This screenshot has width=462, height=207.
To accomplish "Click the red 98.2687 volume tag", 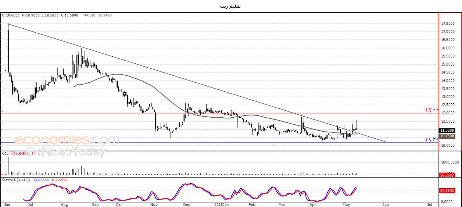I will 447,175.
